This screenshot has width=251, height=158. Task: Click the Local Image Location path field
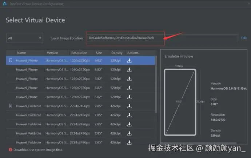(163, 38)
